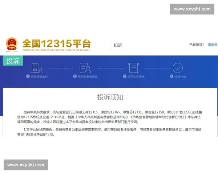Screen dimensions: 218x174
Task: Click the www.12315.cn text under emblem
Action: point(12,51)
